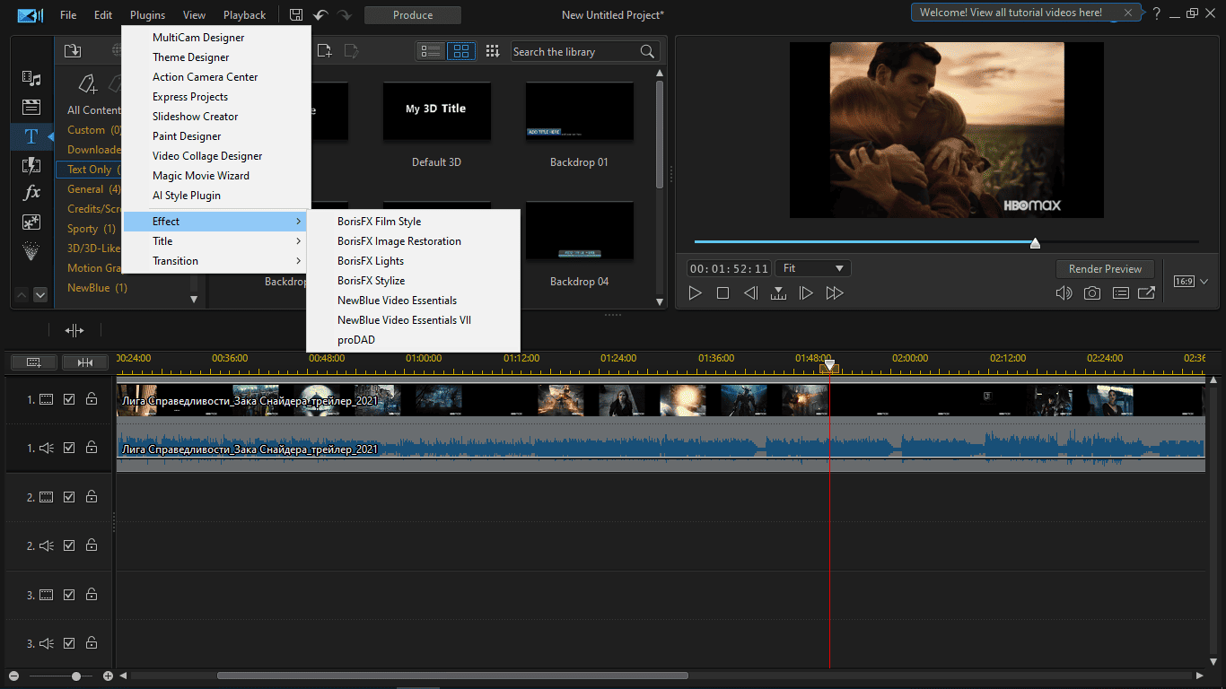Undock the preview window icon

(1146, 293)
